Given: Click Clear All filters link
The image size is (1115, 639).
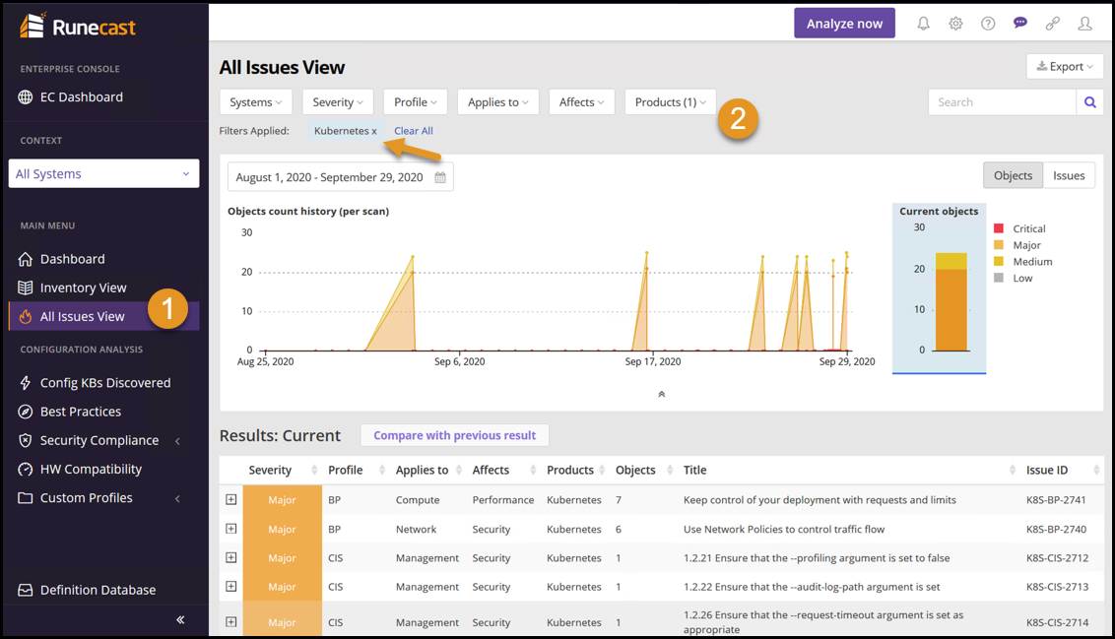Looking at the screenshot, I should click(413, 131).
